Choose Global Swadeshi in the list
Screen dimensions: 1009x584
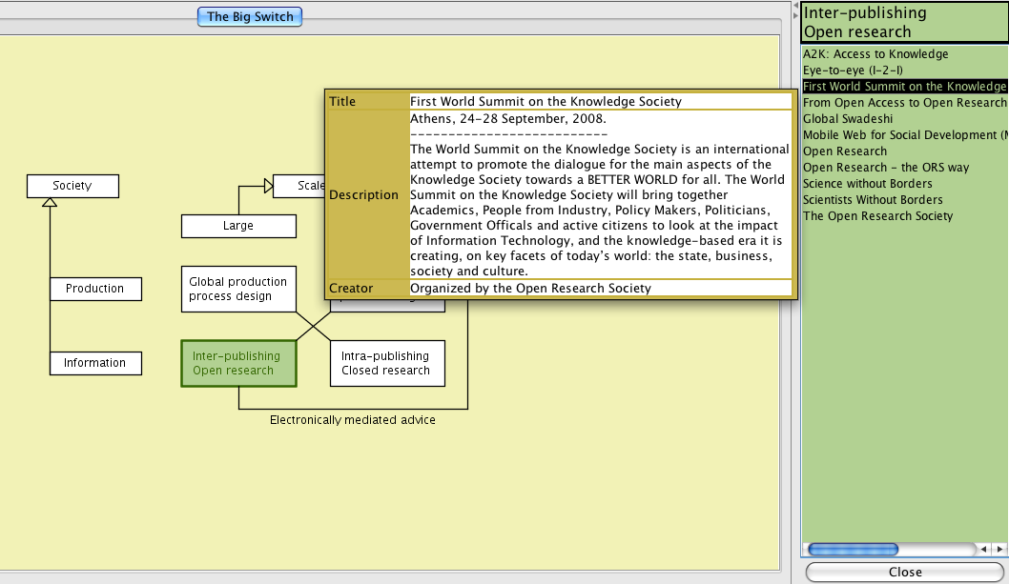[x=848, y=119]
